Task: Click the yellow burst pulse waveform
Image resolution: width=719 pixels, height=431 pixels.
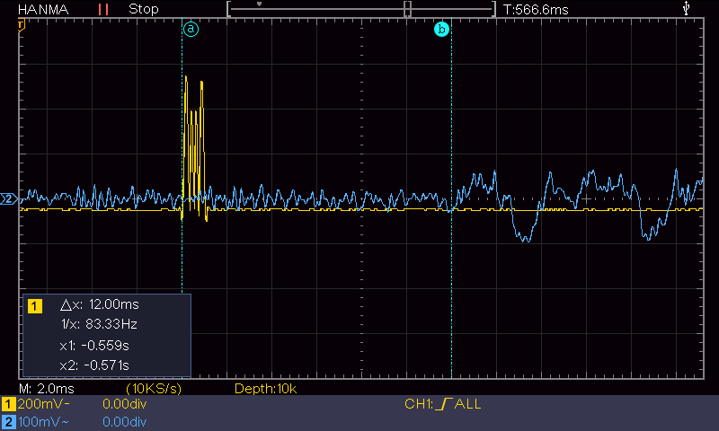Action: coord(194,148)
